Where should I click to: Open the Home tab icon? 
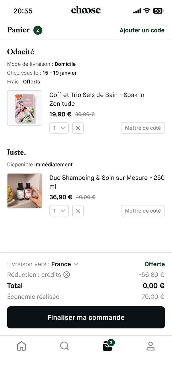21,346
